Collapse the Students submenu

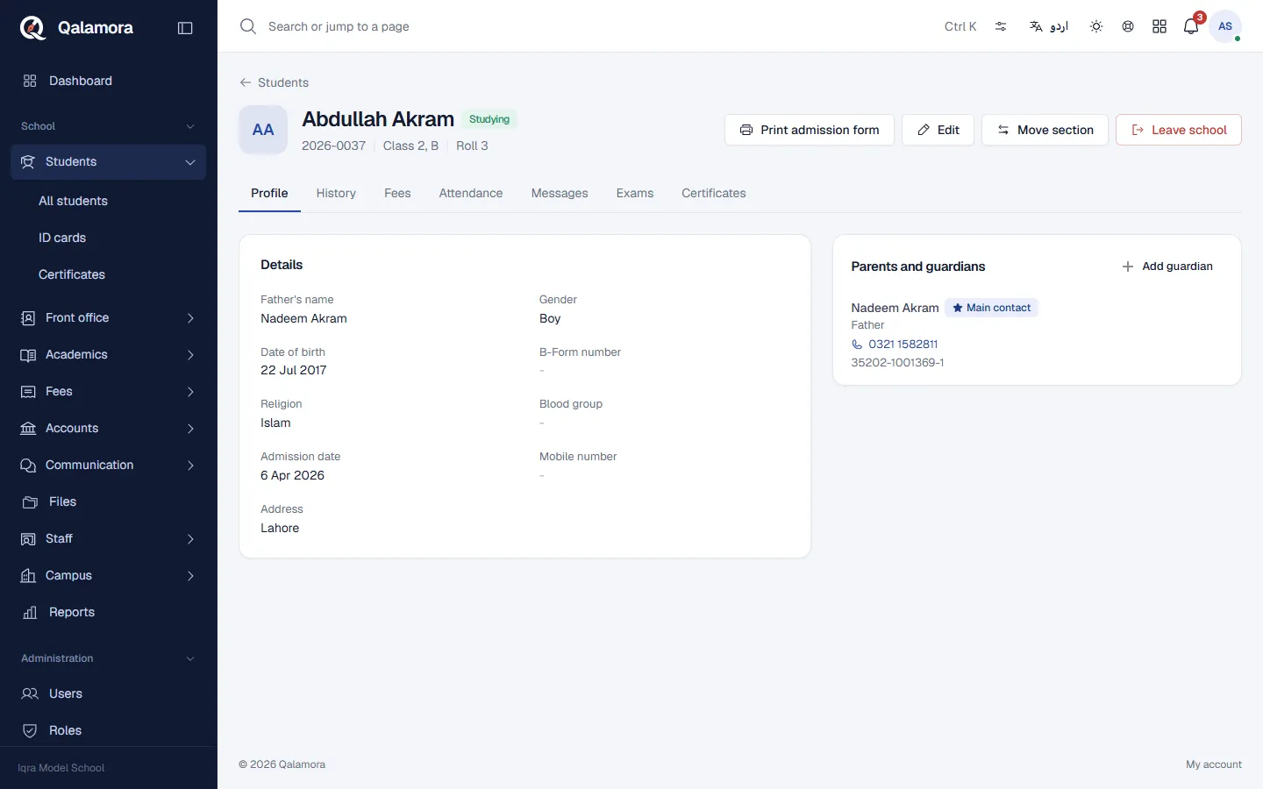(x=109, y=162)
